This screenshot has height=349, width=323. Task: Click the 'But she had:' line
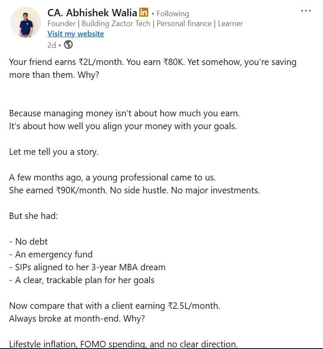[33, 216]
